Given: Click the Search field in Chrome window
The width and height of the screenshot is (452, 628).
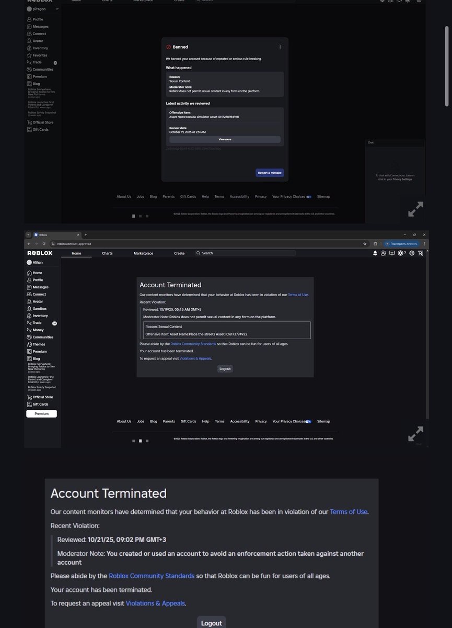Looking at the screenshot, I should [246, 253].
